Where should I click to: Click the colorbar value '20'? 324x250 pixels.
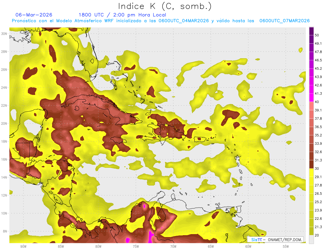(x=317, y=235)
